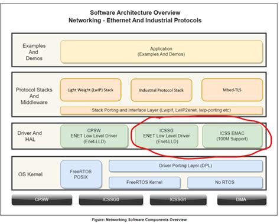
Task: Click the CPSW hardware block
Action: 42,200
